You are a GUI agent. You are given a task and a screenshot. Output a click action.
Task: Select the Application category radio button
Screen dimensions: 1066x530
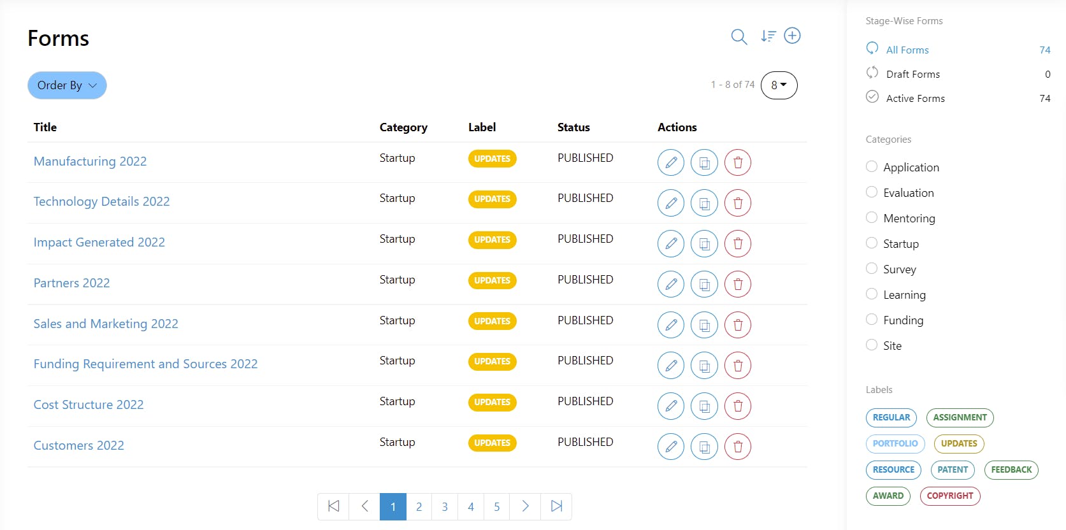coord(872,167)
